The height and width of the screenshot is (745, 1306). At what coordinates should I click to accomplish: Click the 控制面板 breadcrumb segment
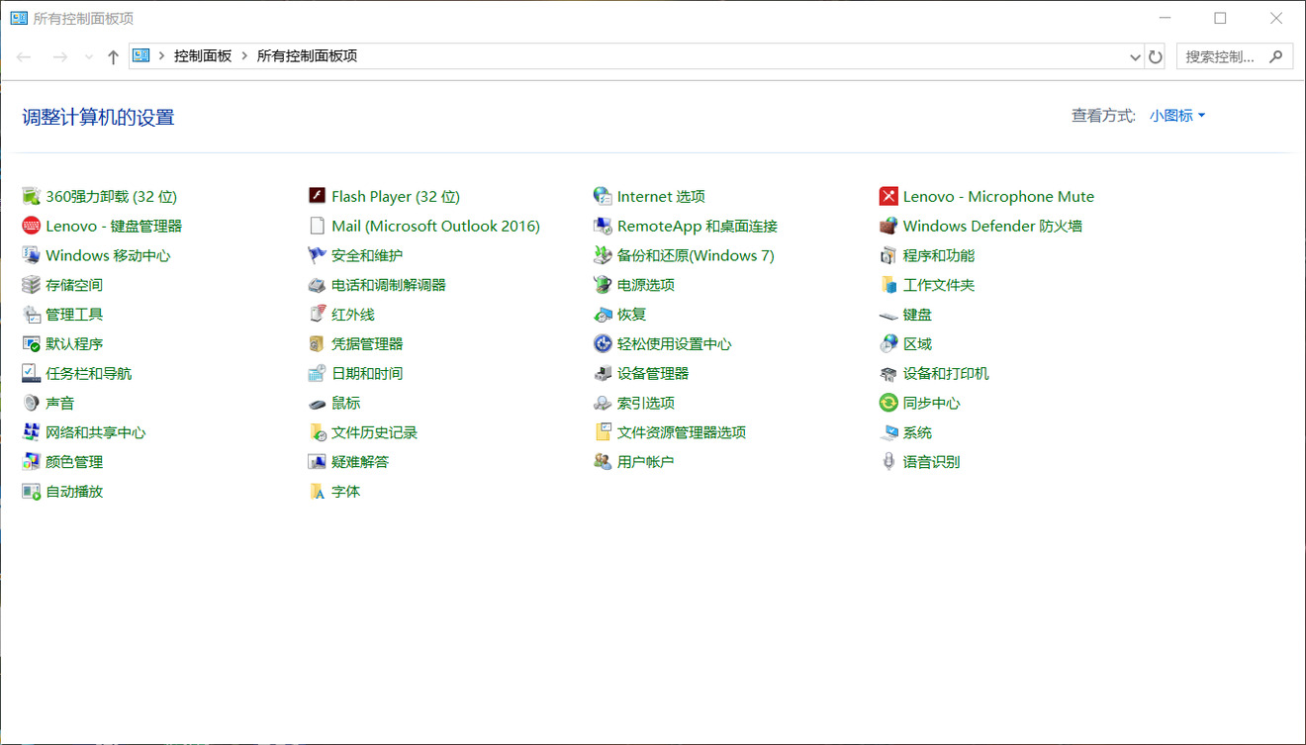[203, 56]
